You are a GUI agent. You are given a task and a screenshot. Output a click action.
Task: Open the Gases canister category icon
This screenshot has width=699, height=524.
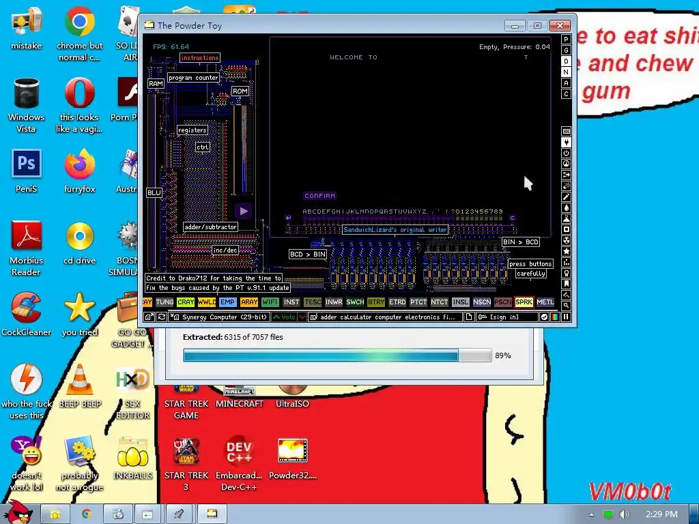[566, 197]
